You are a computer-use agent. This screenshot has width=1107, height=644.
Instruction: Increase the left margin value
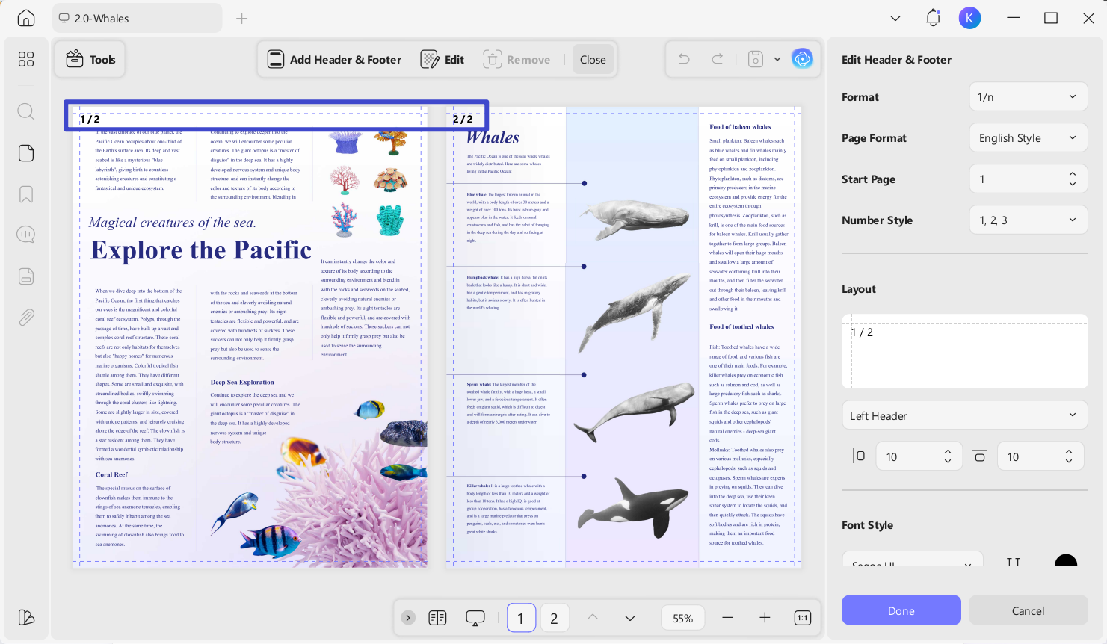click(x=948, y=452)
